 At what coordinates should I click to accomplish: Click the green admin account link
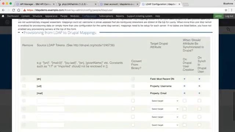218,16
